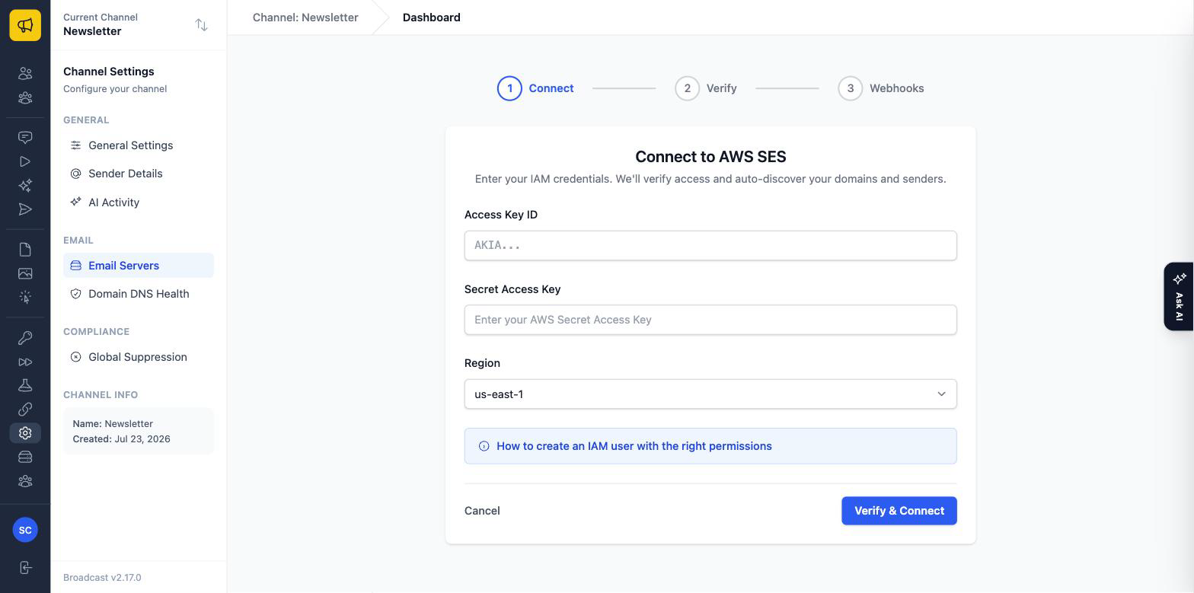Viewport: 1194px width, 593px height.
Task: Open the chain link icon in sidebar
Action: [25, 409]
